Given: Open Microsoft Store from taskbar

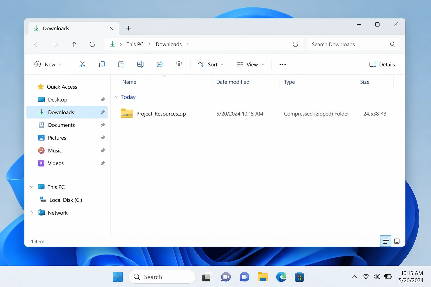Looking at the screenshot, I should pyautogui.click(x=299, y=277).
